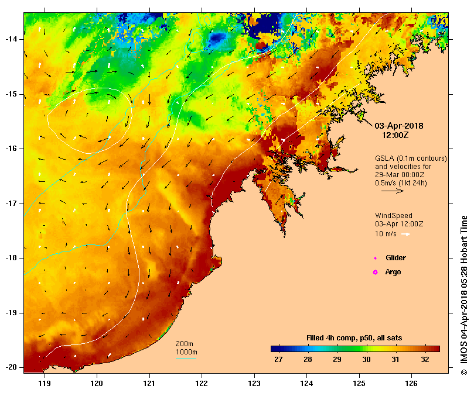The width and height of the screenshot is (474, 393).
Task: Click the cyan 1000m contour legend line
Action: (x=186, y=358)
